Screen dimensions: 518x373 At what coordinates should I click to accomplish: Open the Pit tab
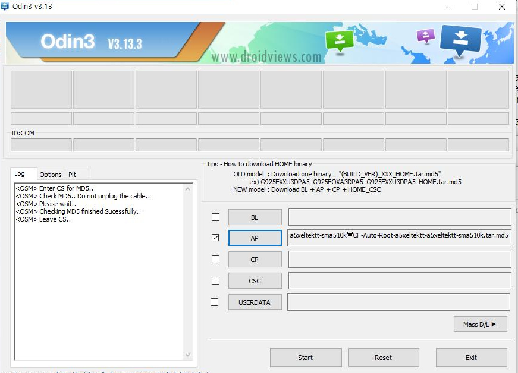(76, 175)
